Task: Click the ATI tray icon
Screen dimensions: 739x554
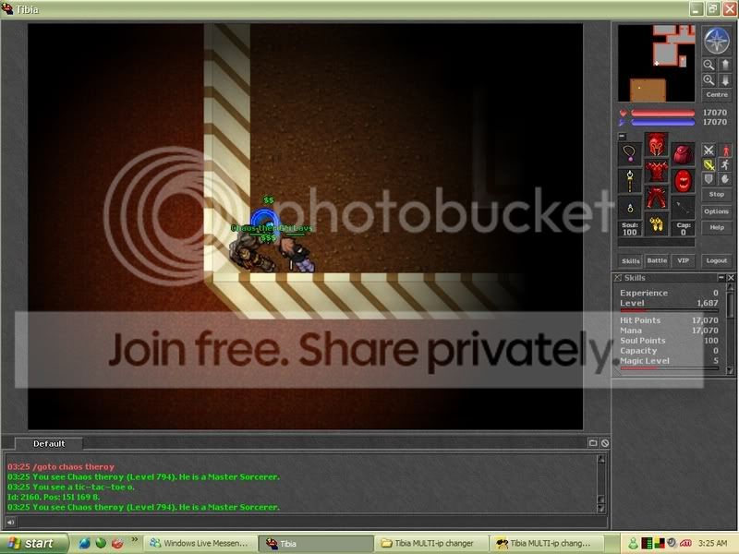Action: coord(685,544)
